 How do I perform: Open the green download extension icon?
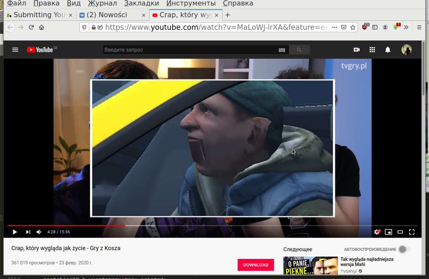coord(396,27)
